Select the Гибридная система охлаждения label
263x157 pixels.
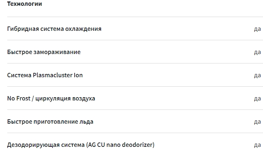tap(54, 29)
